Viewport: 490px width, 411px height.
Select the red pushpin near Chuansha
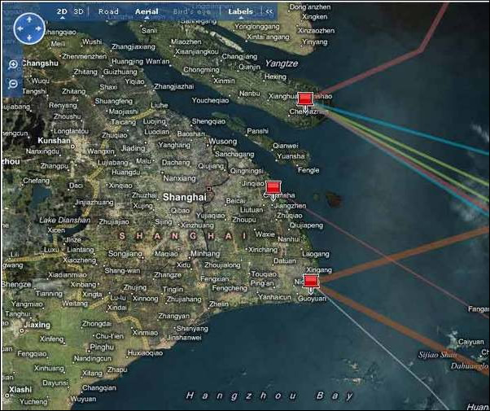click(x=273, y=186)
